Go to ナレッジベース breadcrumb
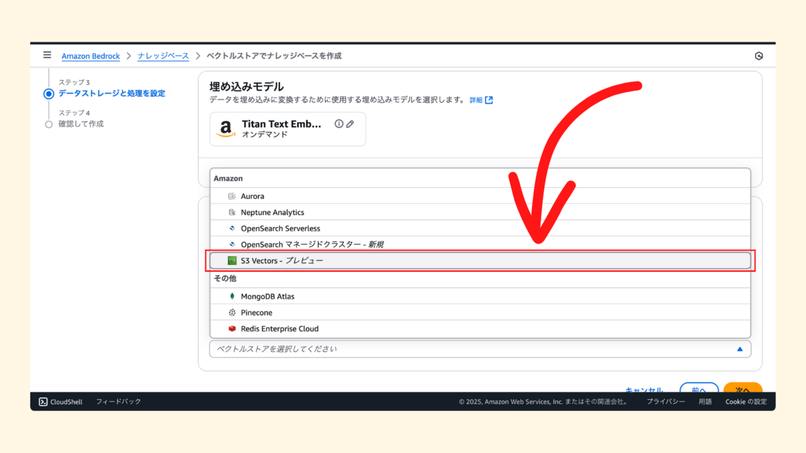 pyautogui.click(x=163, y=56)
